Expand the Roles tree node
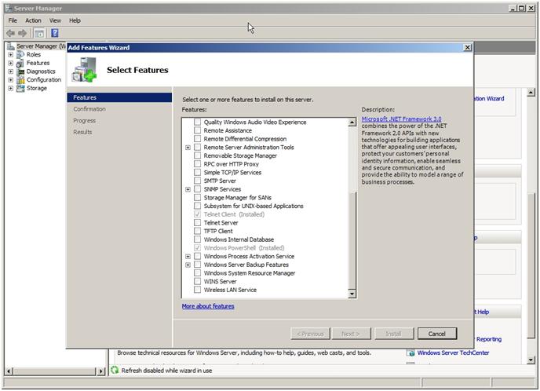The image size is (540, 391). (x=11, y=55)
